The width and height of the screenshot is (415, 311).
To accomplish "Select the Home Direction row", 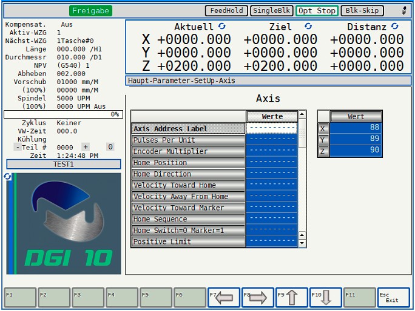I will (x=188, y=174).
